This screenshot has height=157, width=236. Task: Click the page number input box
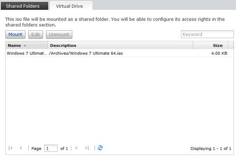coord(51,148)
